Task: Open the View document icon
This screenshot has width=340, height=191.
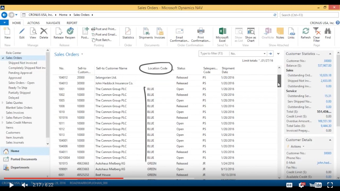Action: click(x=33, y=31)
